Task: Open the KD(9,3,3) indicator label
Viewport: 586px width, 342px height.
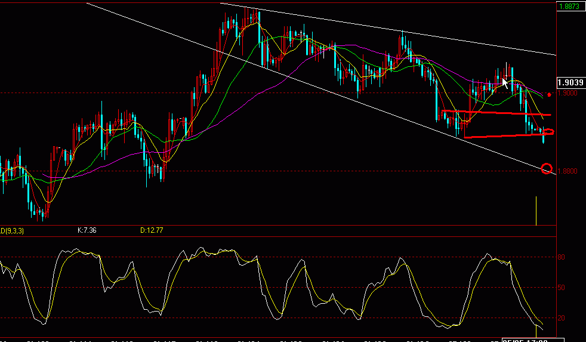Action: tap(11, 231)
